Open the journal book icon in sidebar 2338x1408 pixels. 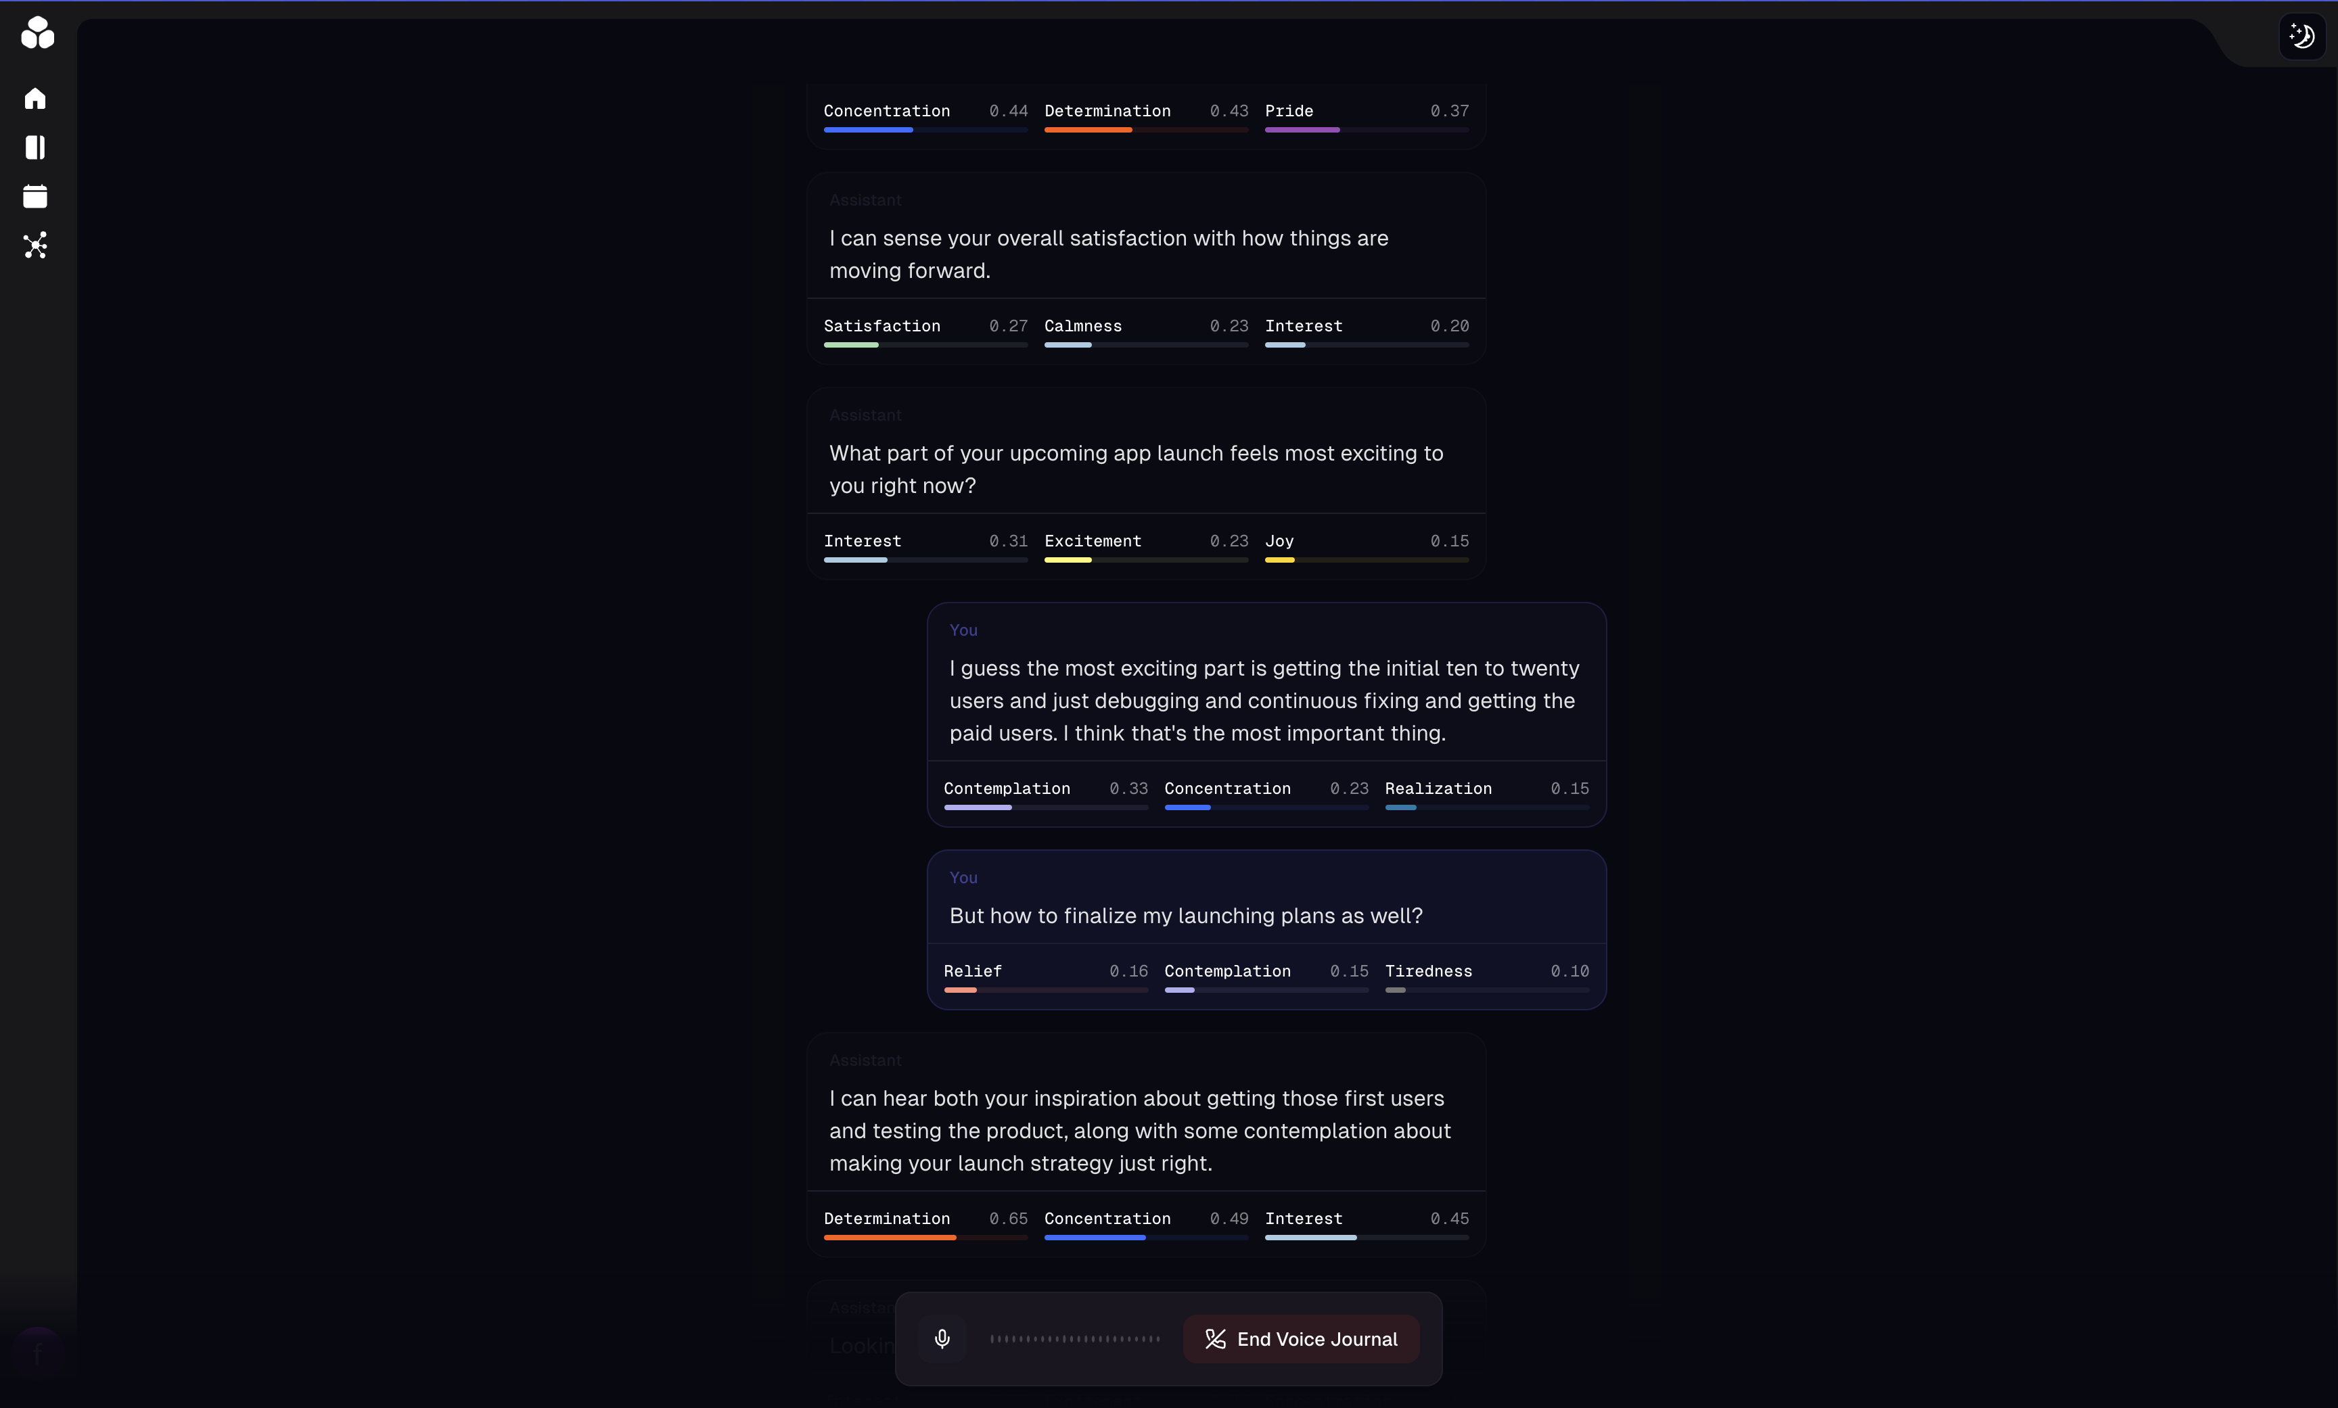click(35, 147)
